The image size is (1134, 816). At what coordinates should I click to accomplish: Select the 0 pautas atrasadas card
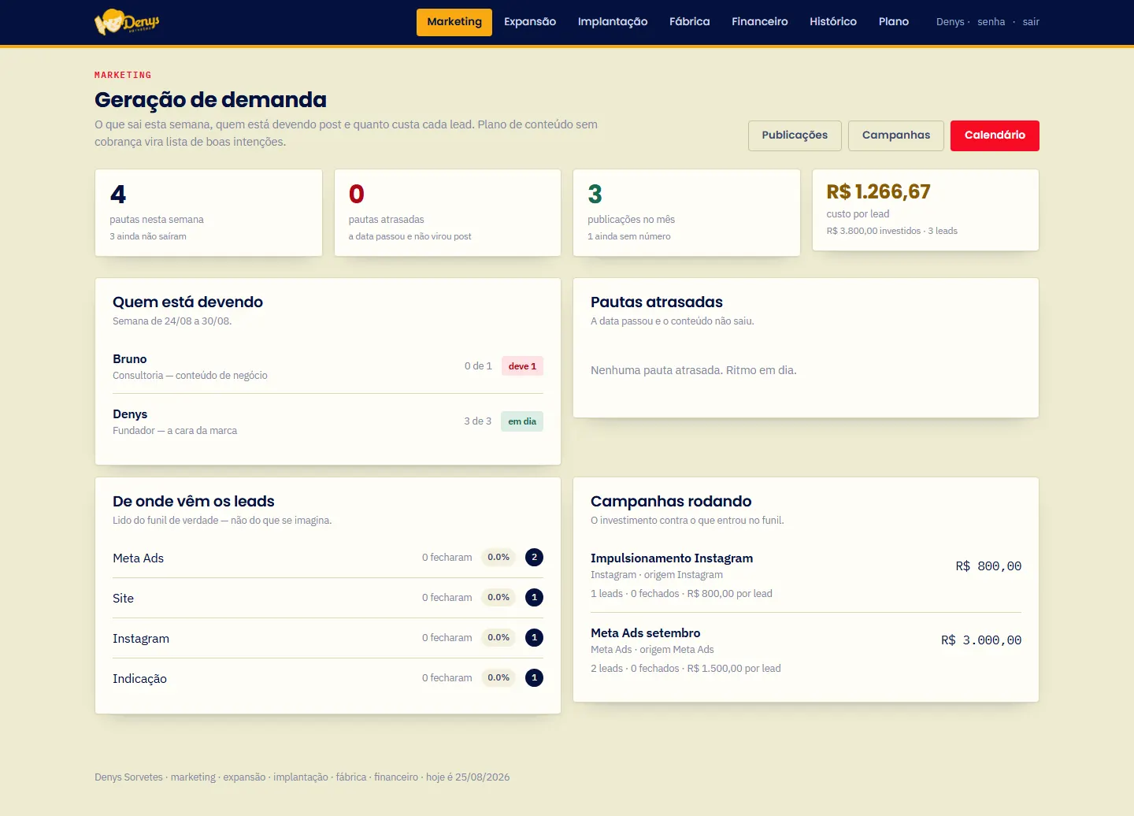[x=447, y=213]
